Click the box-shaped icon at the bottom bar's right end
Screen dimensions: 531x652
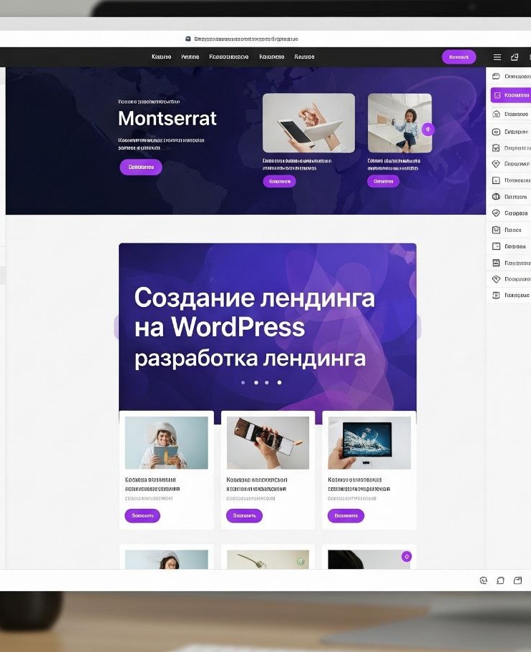tap(517, 580)
